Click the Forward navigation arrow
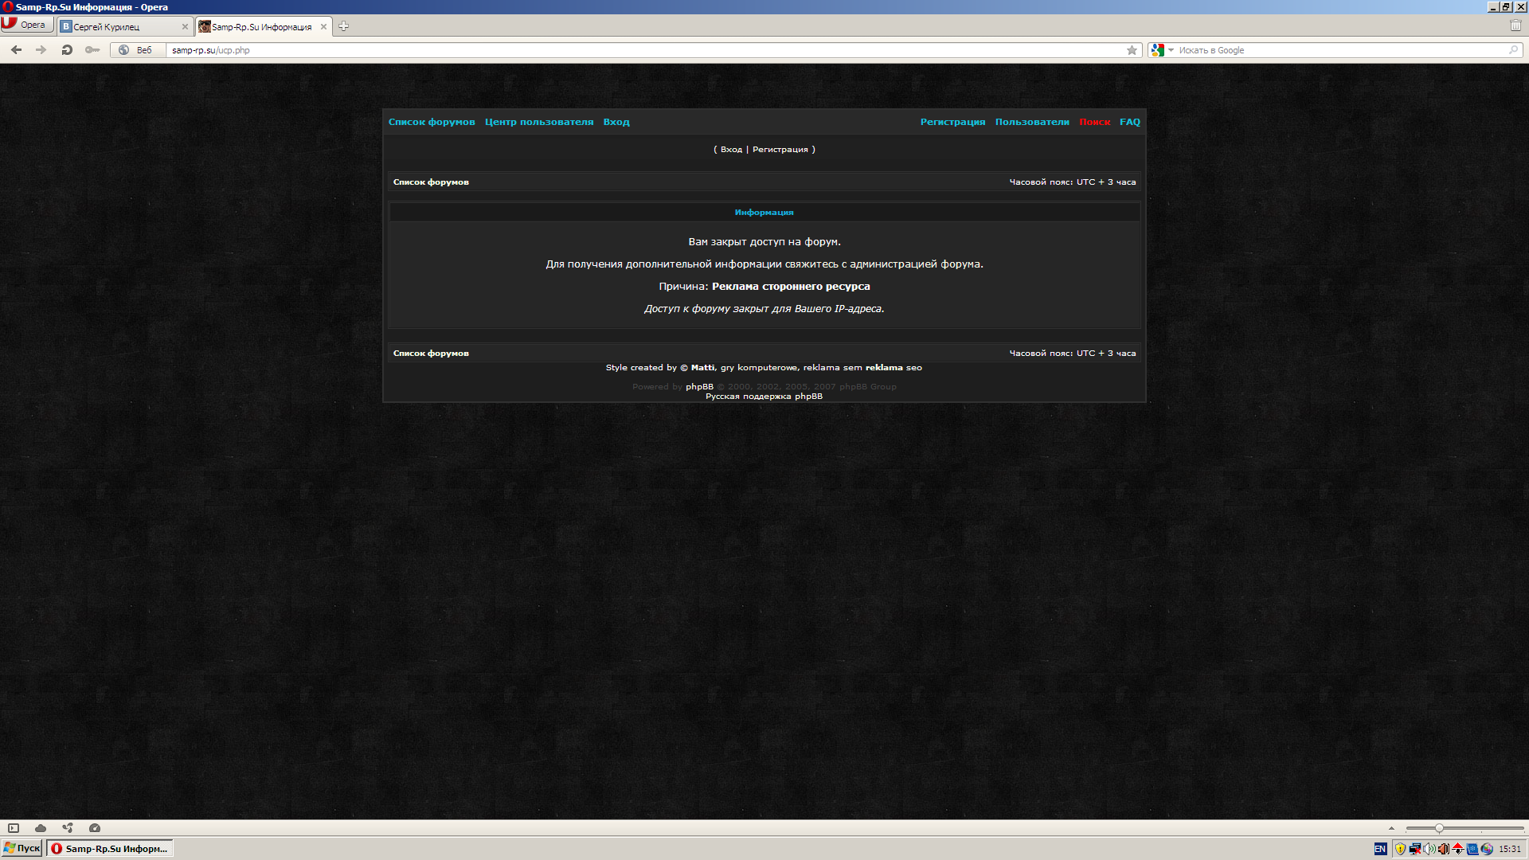 [x=41, y=50]
